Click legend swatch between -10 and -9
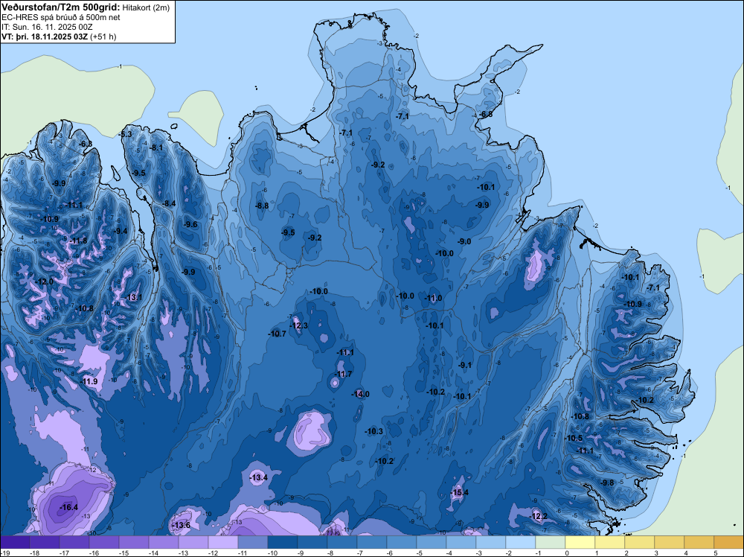This screenshot has width=744, height=557. (282, 542)
